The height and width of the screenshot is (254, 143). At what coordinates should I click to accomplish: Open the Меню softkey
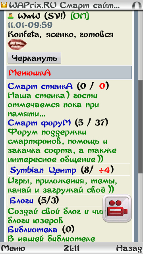[13, 248]
